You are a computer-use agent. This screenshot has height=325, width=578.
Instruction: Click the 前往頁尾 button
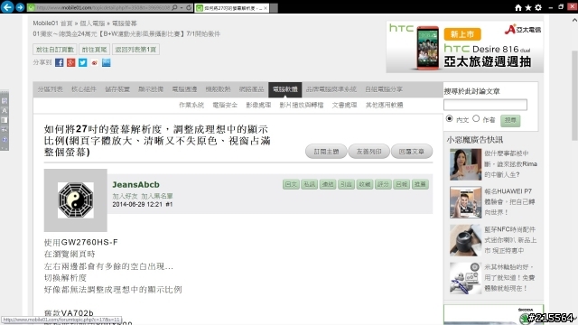[x=94, y=50]
